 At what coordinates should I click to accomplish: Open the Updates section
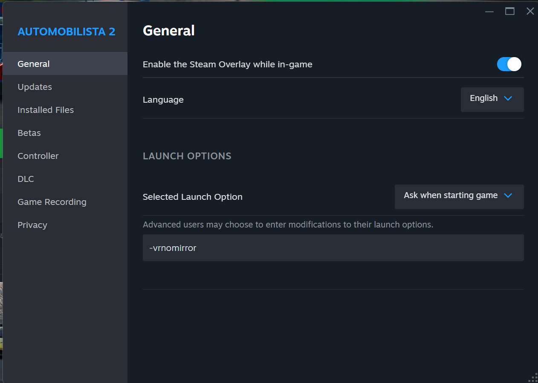point(35,87)
